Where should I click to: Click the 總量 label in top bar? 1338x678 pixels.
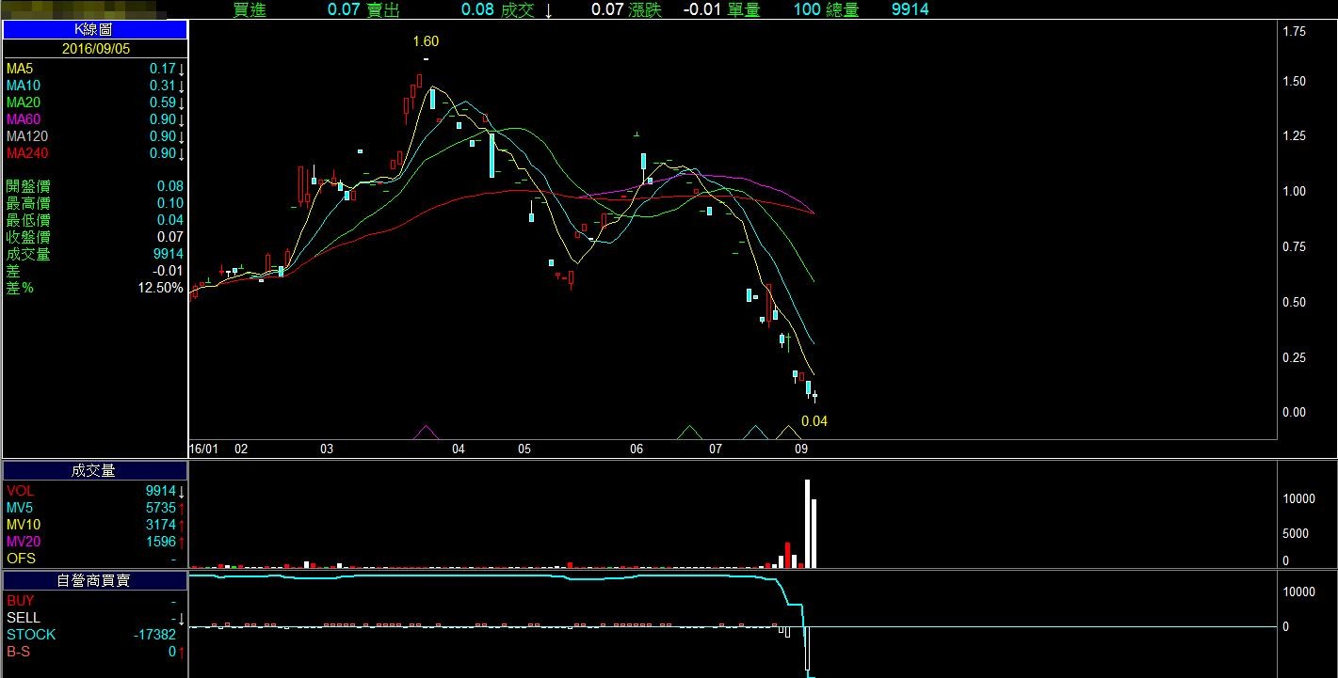click(x=842, y=9)
